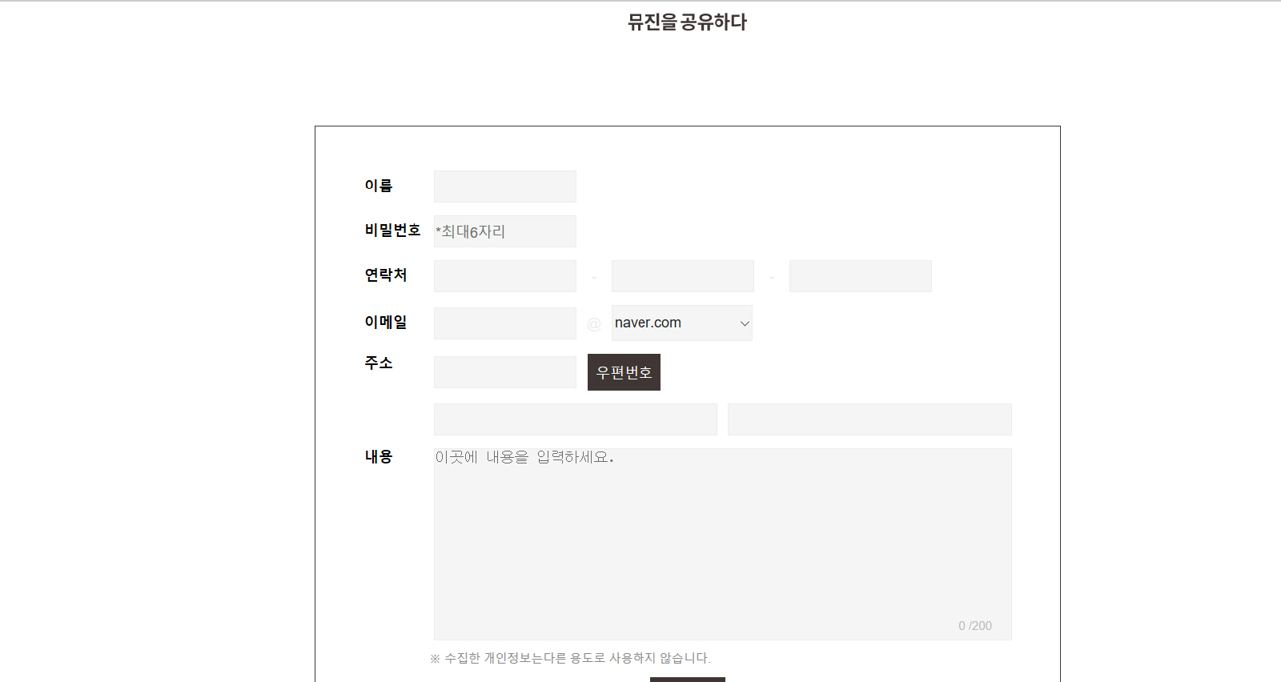The height and width of the screenshot is (682, 1281).
Task: Click the 뮤진을 공유하다 heading
Action: (x=687, y=22)
